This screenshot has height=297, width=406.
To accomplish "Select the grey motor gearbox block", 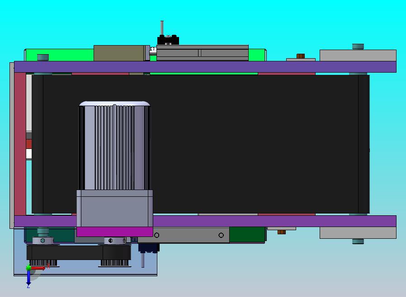I will pos(115,209).
